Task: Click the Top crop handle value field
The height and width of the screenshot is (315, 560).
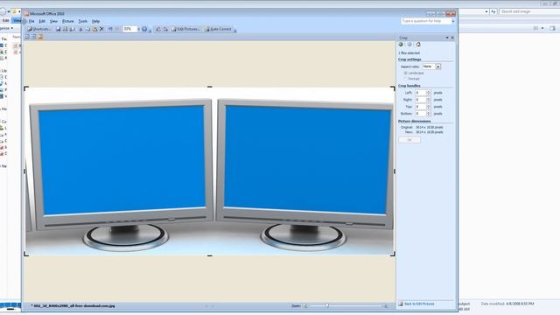Action: pos(420,107)
